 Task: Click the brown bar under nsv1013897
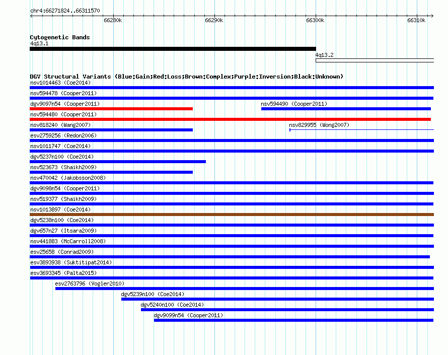[x=232, y=215]
